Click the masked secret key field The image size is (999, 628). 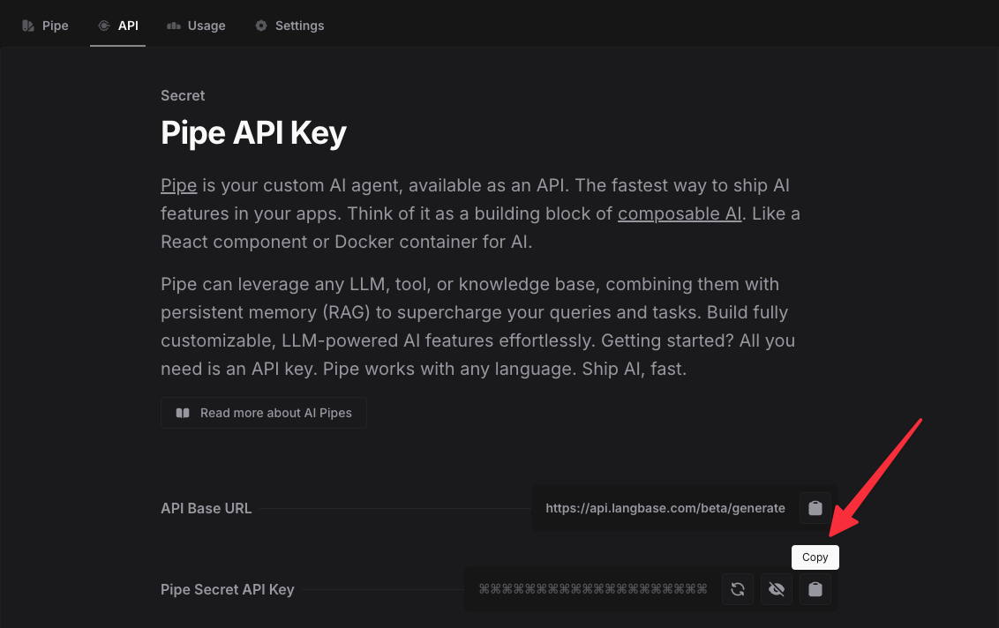[593, 589]
